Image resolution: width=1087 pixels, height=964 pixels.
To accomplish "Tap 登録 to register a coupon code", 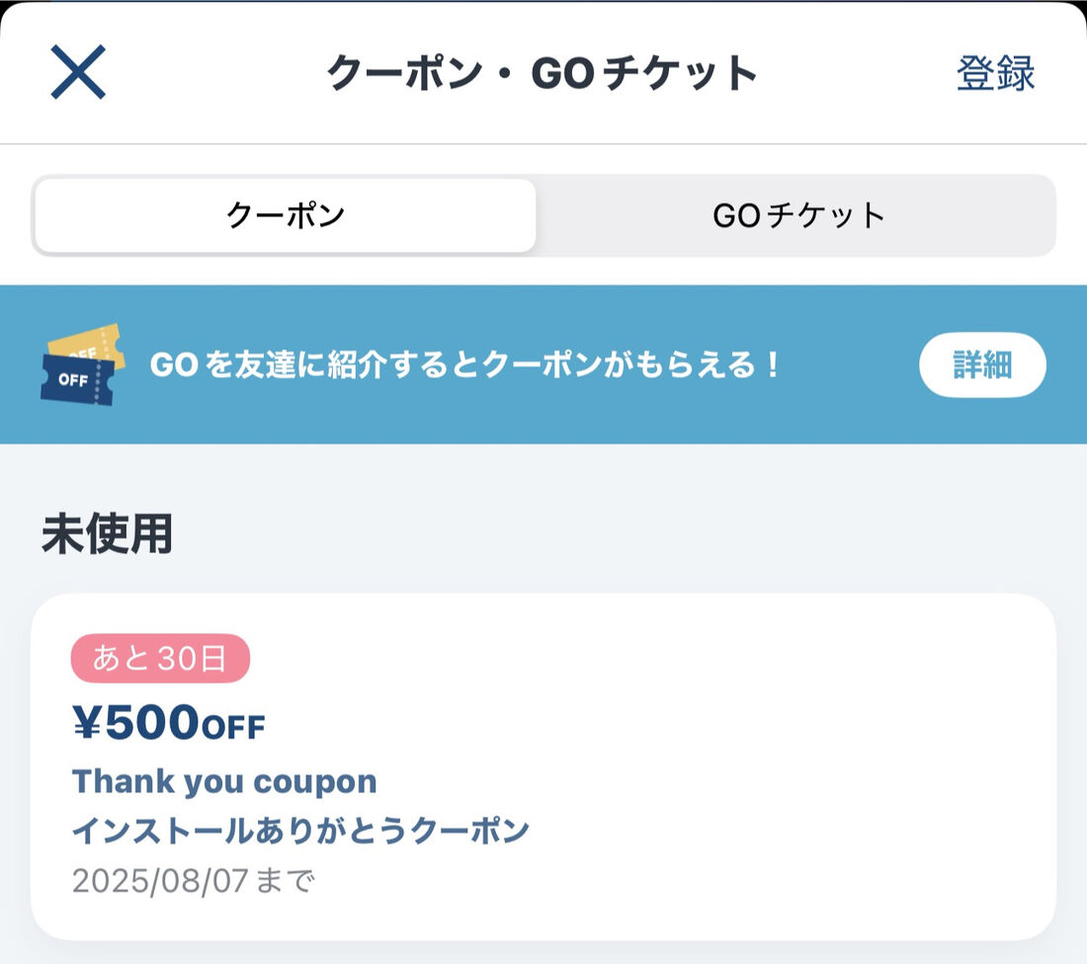I will point(993,74).
